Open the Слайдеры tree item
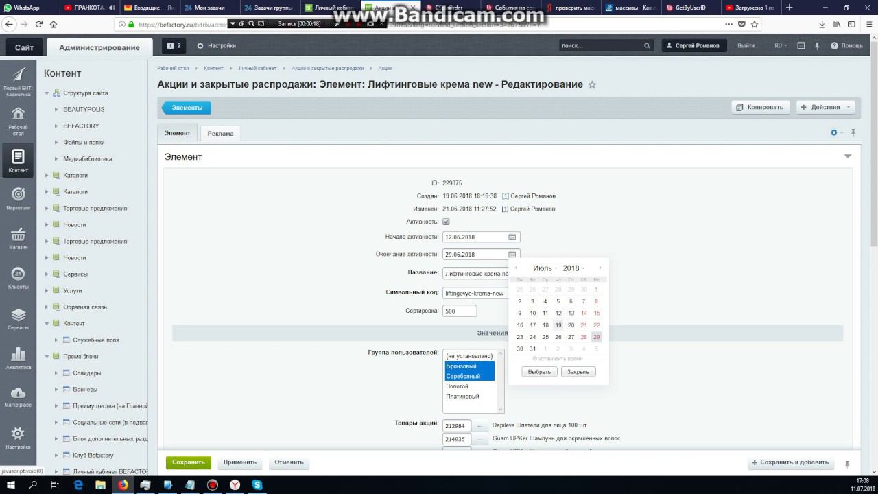Image resolution: width=878 pixels, height=494 pixels. point(87,373)
